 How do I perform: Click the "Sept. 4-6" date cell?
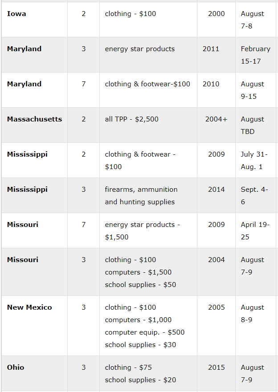point(254,196)
